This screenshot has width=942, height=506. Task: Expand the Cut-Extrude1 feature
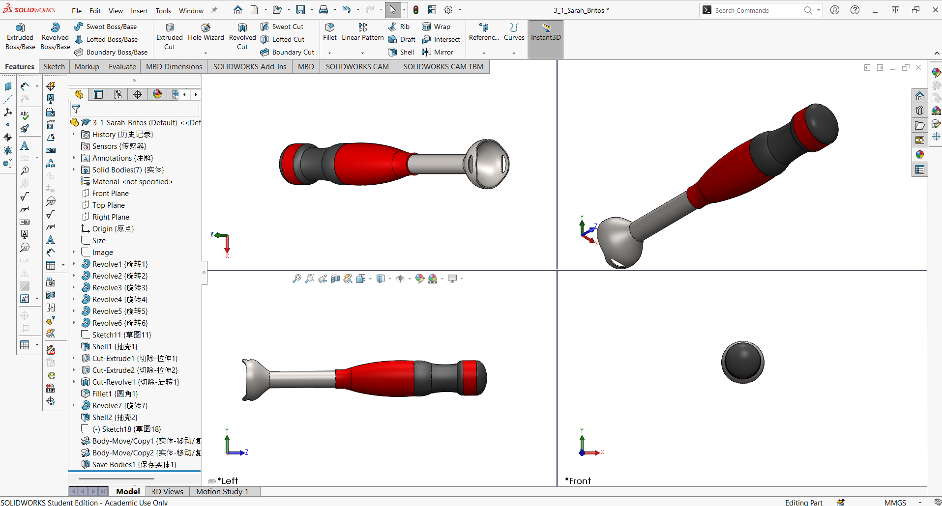(x=74, y=358)
